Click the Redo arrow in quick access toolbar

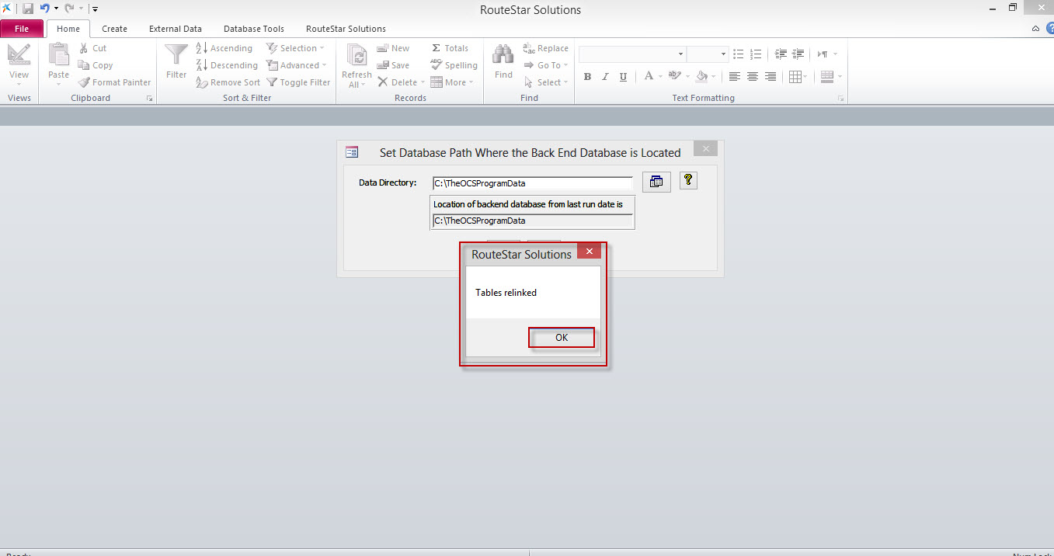tap(69, 9)
